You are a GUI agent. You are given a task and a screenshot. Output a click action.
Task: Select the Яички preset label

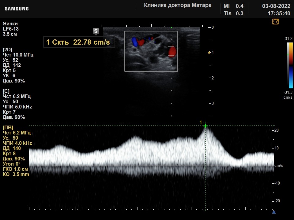[x=10, y=24]
